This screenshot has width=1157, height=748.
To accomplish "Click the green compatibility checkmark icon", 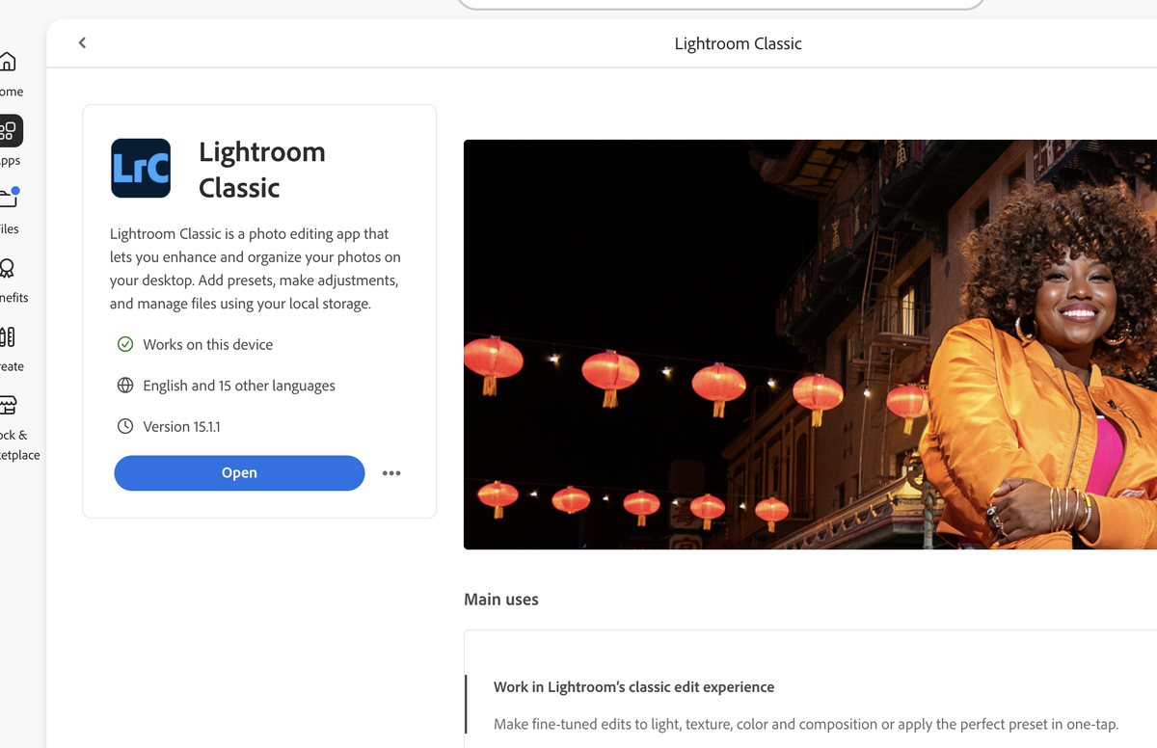I will coord(124,344).
